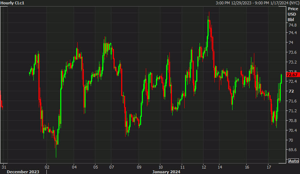Click the 31 date label on time axis
Image resolution: width=300 pixels, height=174 pixels.
click(4, 167)
